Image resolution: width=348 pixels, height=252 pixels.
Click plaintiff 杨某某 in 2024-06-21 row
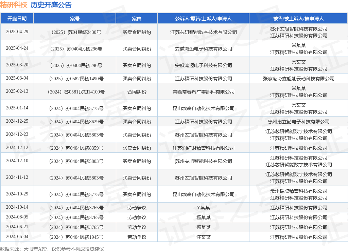[203, 227]
